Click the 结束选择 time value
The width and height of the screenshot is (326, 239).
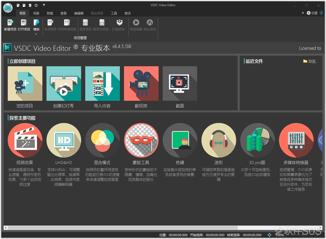[x=252, y=235]
